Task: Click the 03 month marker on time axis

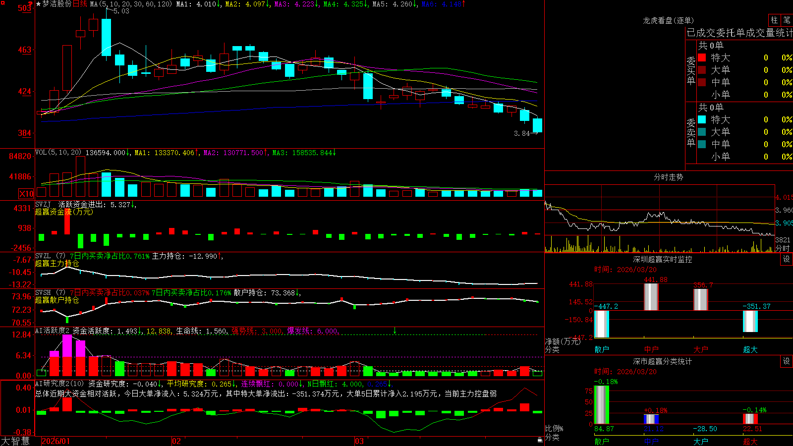Action: [x=359, y=441]
